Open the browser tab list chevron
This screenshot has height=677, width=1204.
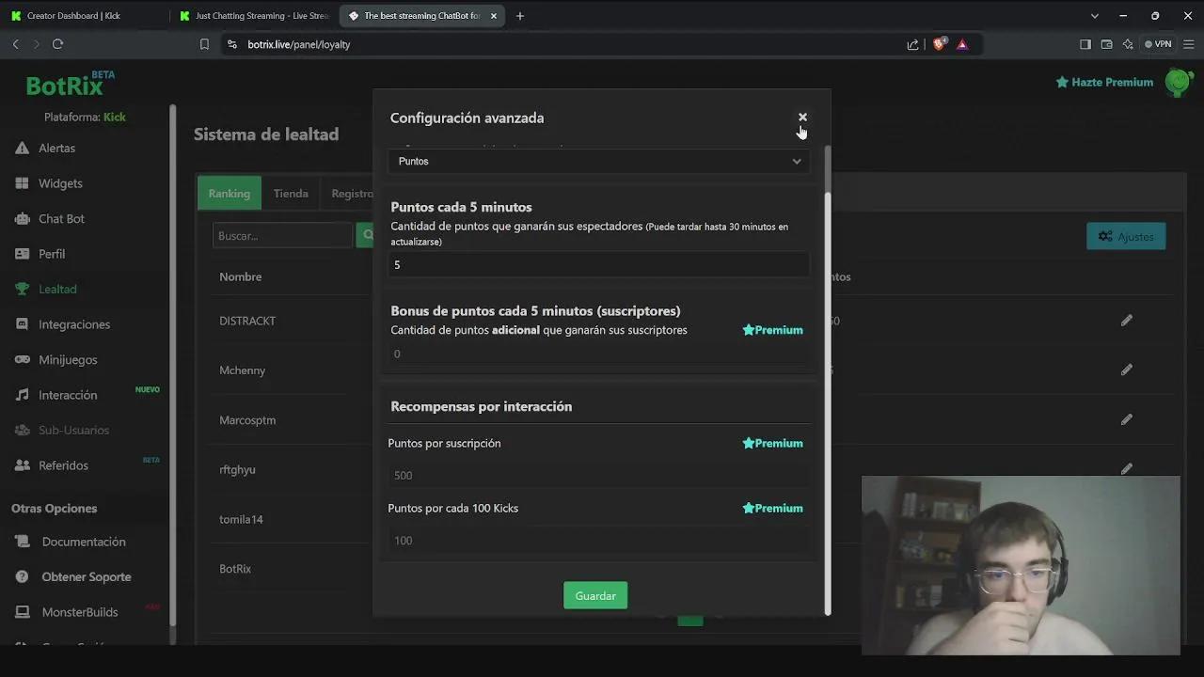1094,16
